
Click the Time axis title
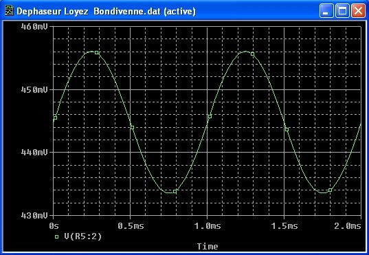pos(208,246)
